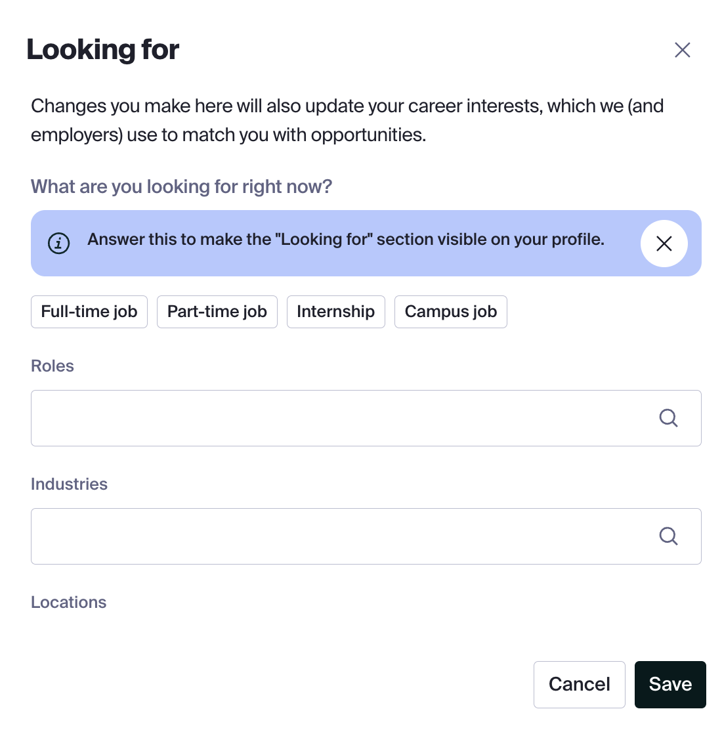Click the Industries field label

[x=69, y=484]
